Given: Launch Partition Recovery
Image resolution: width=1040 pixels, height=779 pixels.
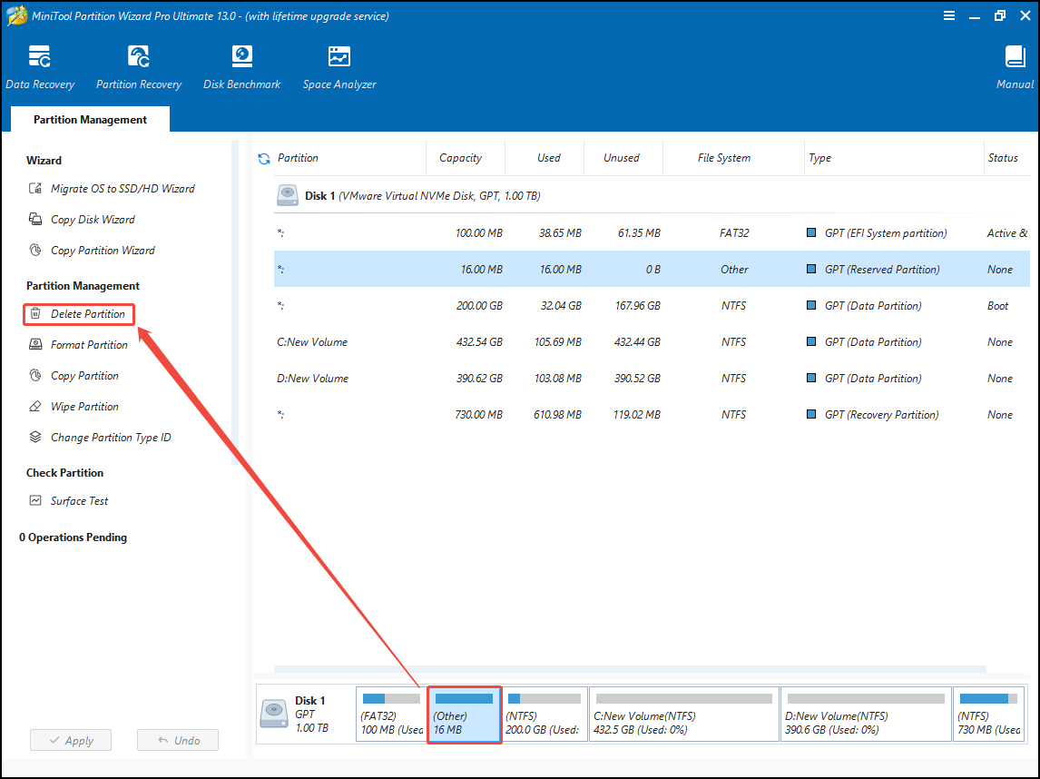Looking at the screenshot, I should click(138, 64).
